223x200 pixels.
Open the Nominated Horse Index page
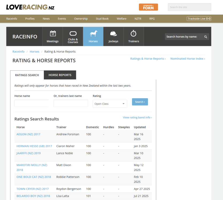point(187,58)
